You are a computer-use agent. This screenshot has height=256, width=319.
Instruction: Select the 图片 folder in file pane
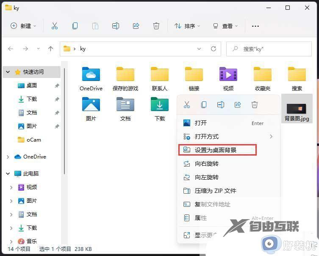[x=91, y=109]
